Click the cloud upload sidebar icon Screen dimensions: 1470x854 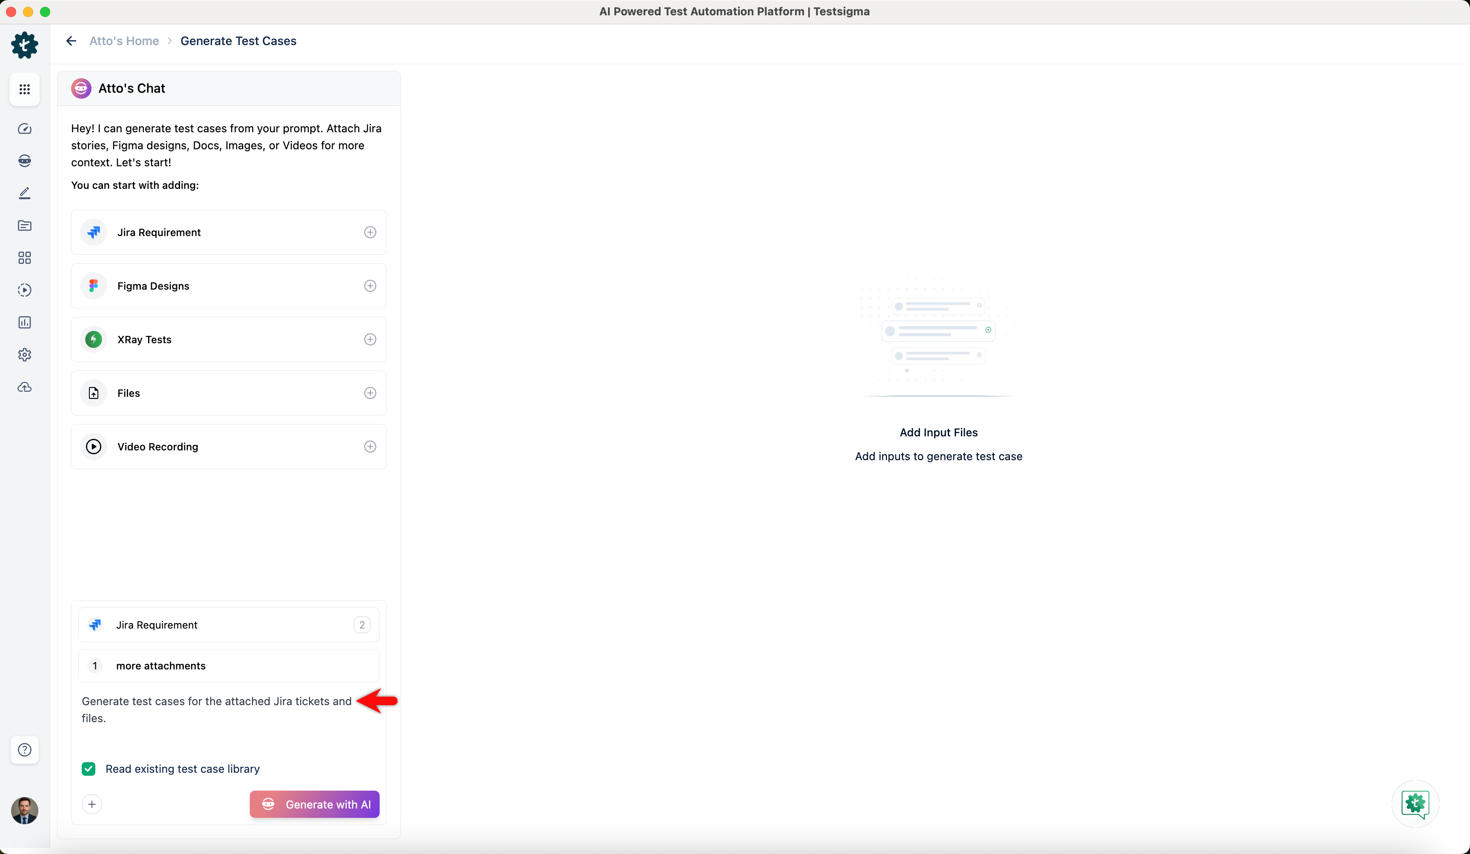tap(25, 387)
